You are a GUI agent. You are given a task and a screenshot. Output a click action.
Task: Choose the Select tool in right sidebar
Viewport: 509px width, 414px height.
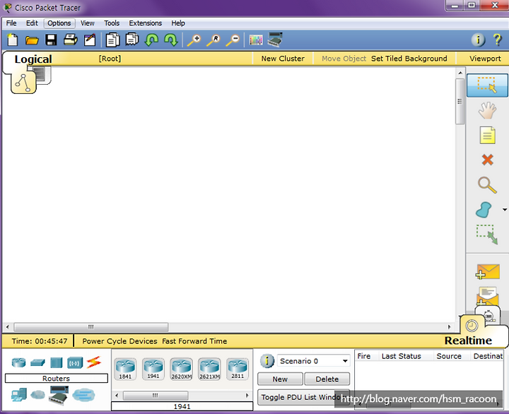click(x=487, y=85)
